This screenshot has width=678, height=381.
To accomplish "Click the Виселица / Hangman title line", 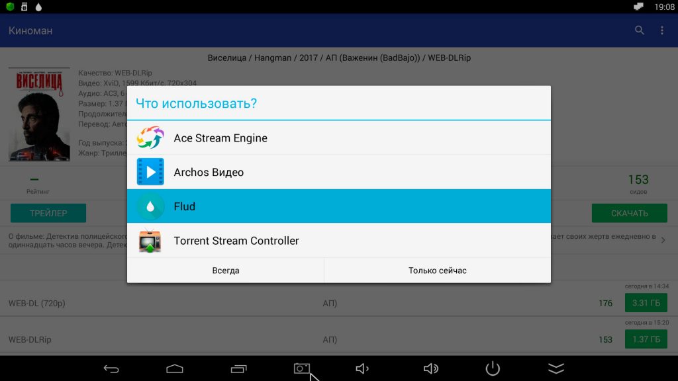I will point(339,58).
